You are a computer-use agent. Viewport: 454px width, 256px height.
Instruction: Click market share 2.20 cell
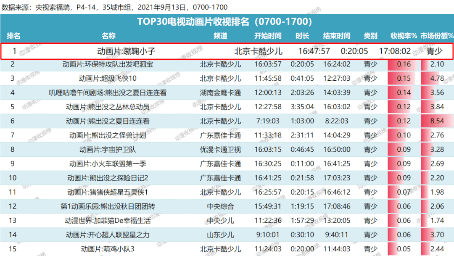tap(437, 178)
